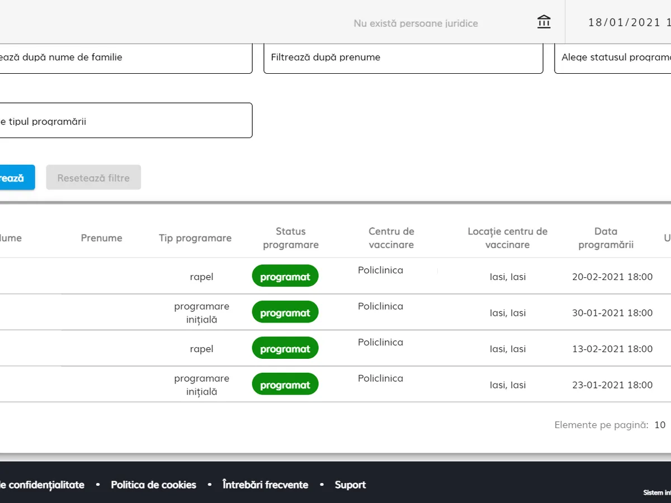Open the Suport footer link
The height and width of the screenshot is (503, 671).
point(350,485)
